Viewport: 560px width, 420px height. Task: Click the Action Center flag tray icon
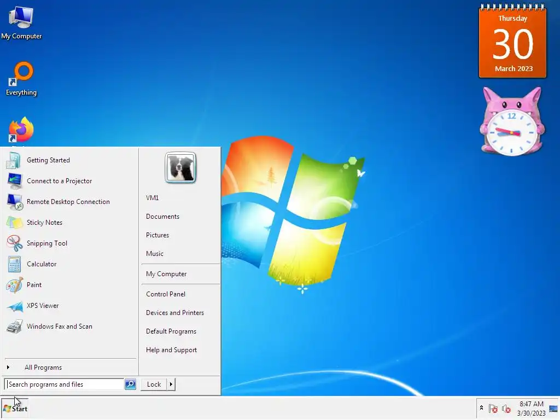493,409
